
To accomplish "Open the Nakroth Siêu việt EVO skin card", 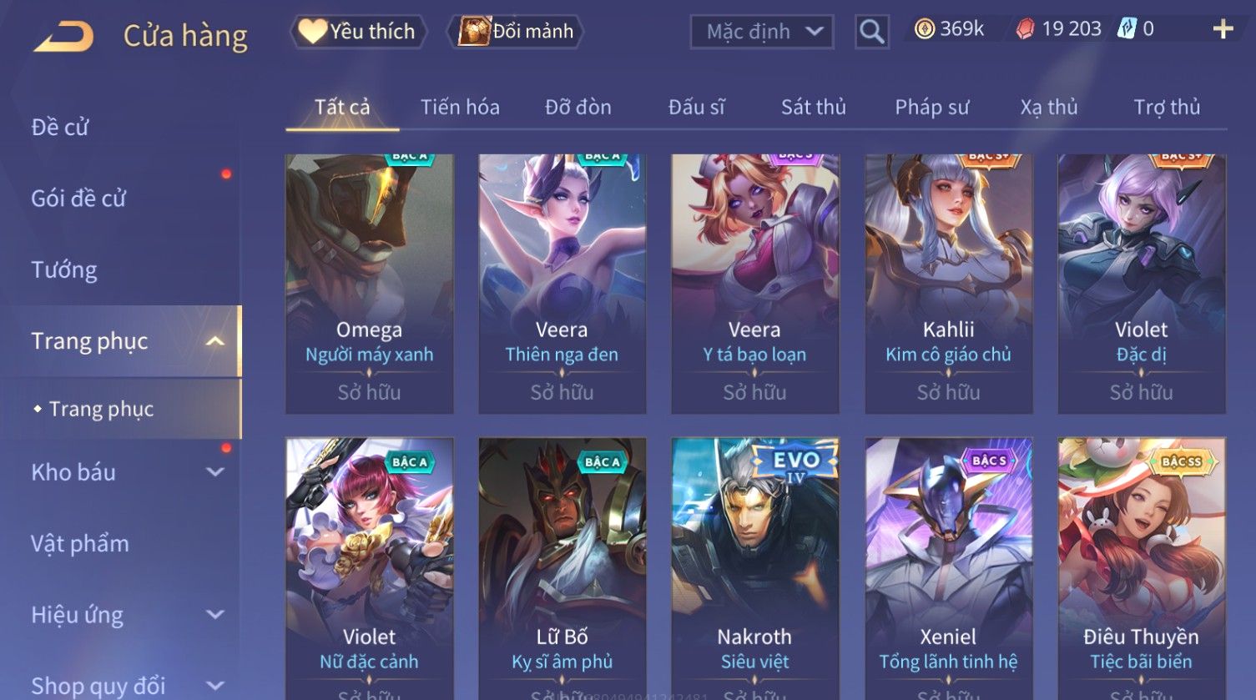I will pyautogui.click(x=755, y=569).
